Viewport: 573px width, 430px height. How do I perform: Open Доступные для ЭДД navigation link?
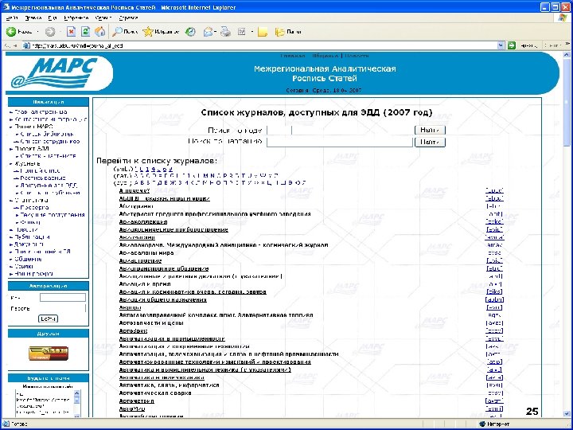point(49,186)
